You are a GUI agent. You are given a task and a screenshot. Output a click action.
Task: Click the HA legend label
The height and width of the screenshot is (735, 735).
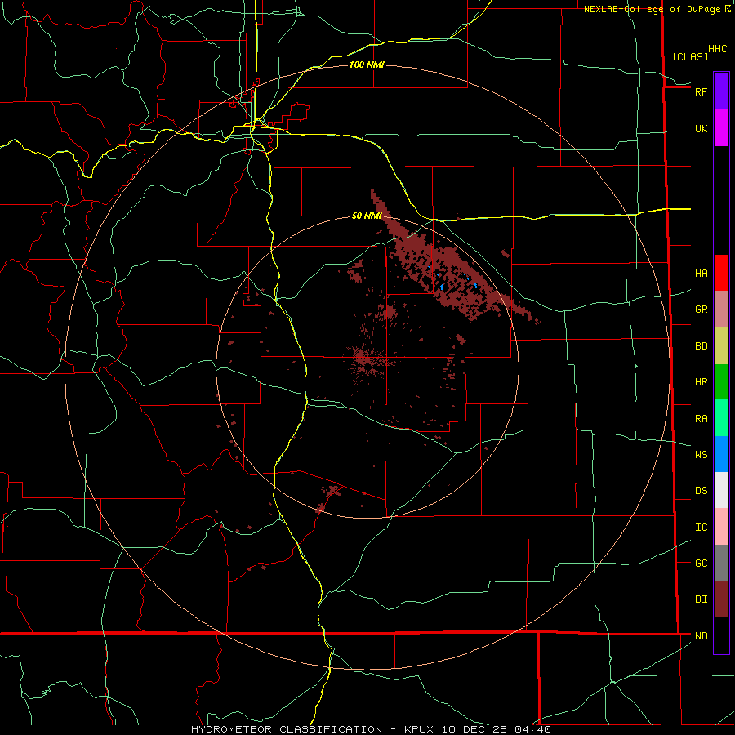701,274
